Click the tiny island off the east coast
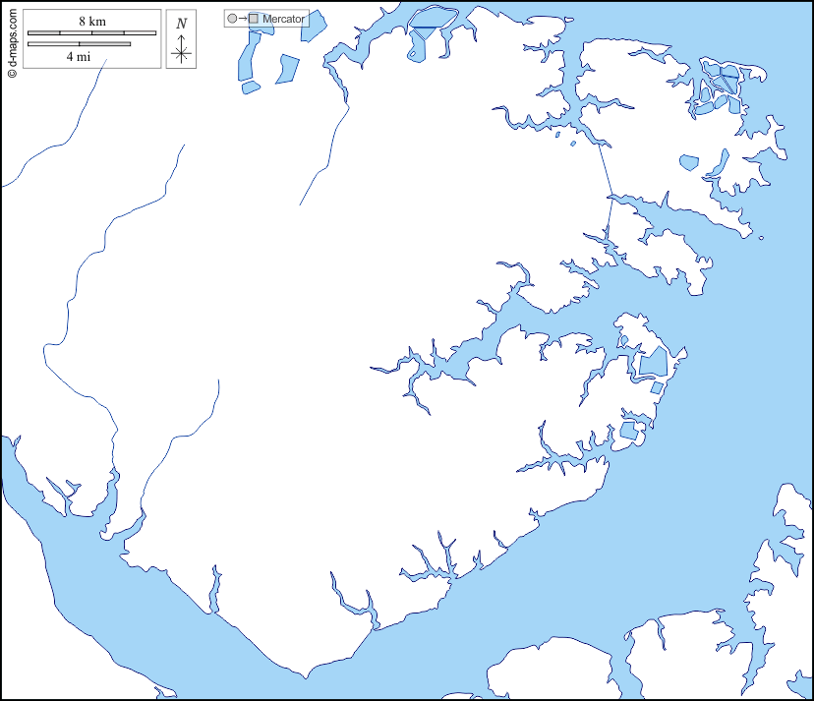Viewport: 814px width, 701px height. coord(760,238)
